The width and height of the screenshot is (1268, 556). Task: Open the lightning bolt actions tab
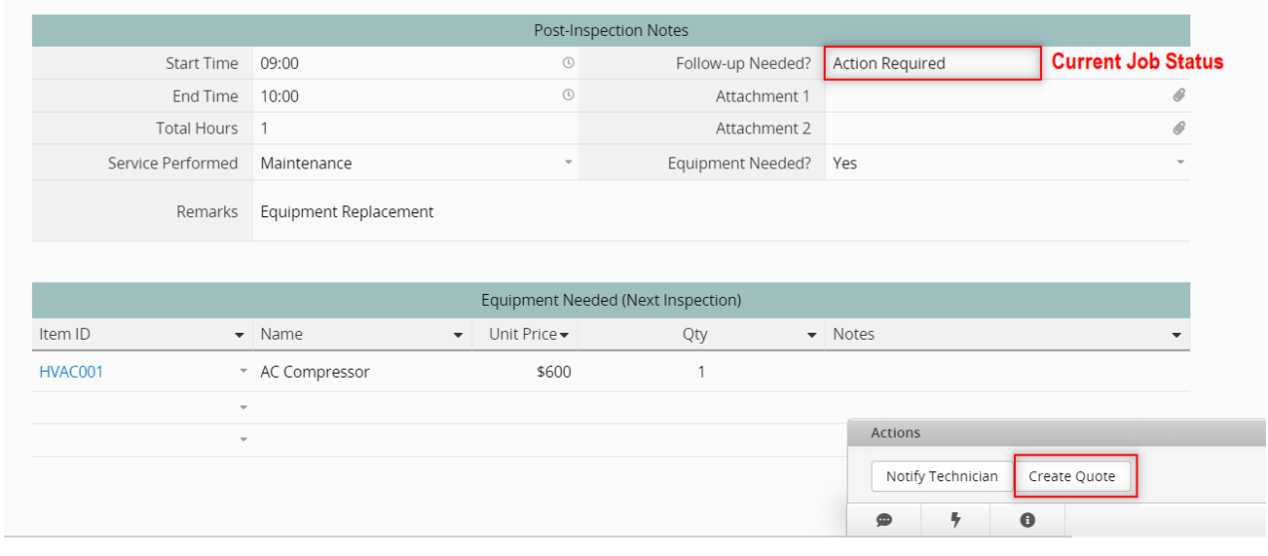click(x=955, y=520)
